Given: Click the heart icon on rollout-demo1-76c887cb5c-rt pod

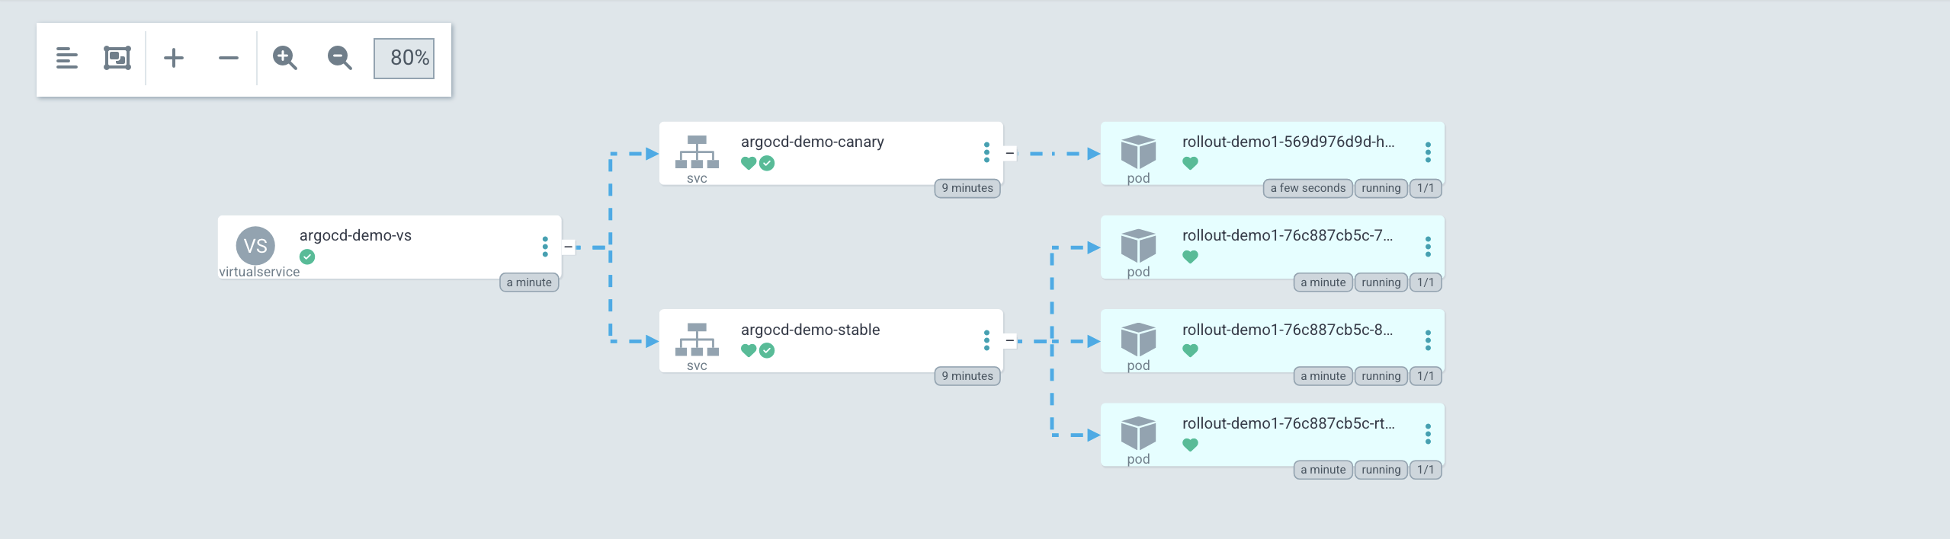Looking at the screenshot, I should point(1190,445).
